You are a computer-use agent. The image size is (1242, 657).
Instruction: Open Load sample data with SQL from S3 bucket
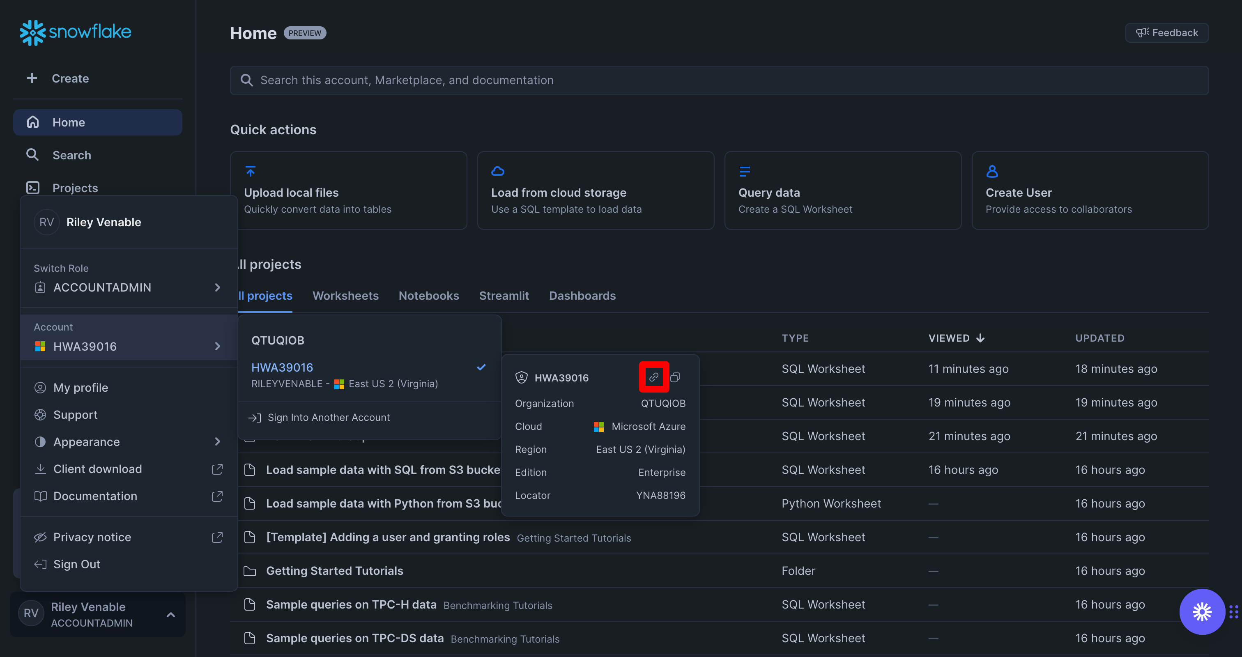383,469
